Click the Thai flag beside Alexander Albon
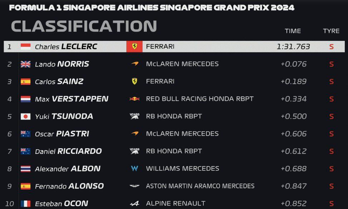This screenshot has height=209, width=348. (x=25, y=169)
